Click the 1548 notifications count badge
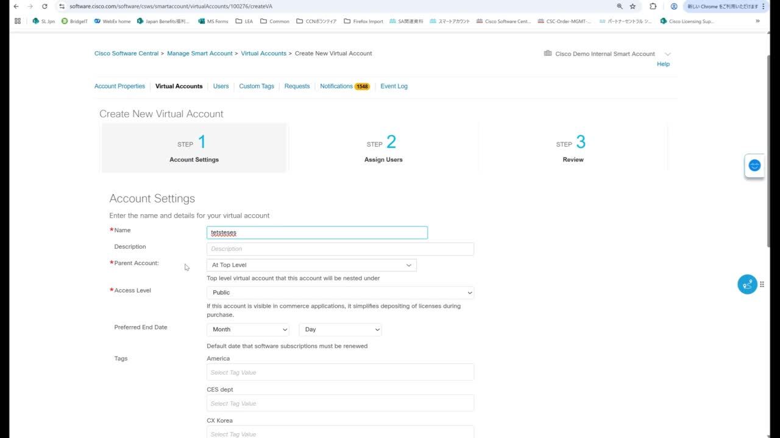Image resolution: width=780 pixels, height=438 pixels. (362, 86)
